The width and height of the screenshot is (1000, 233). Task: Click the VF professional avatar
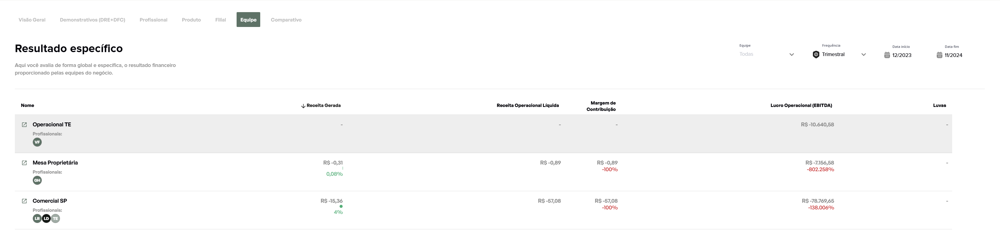coord(37,142)
